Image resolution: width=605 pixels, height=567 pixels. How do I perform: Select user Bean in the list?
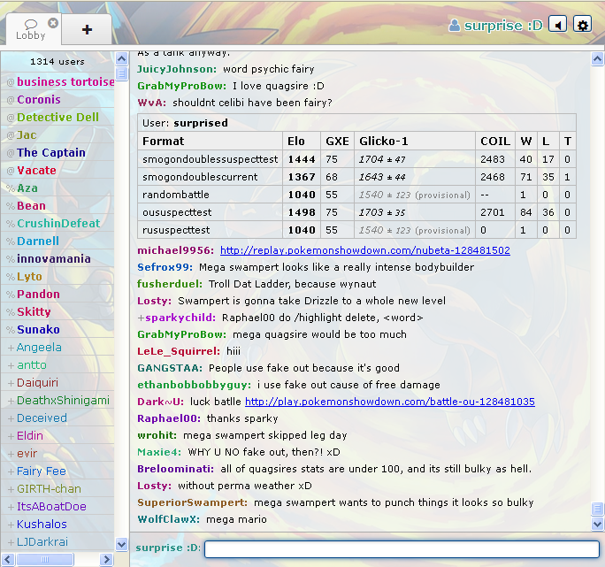click(57, 206)
